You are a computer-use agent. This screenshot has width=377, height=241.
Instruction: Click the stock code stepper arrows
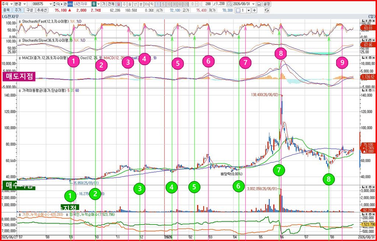(54, 4)
